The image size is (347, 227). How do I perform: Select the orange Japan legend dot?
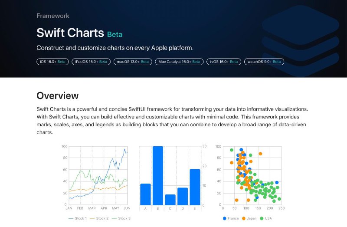coord(244,218)
